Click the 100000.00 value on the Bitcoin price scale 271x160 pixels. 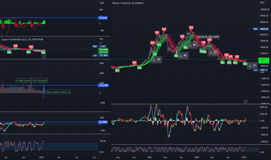[x=264, y=10]
